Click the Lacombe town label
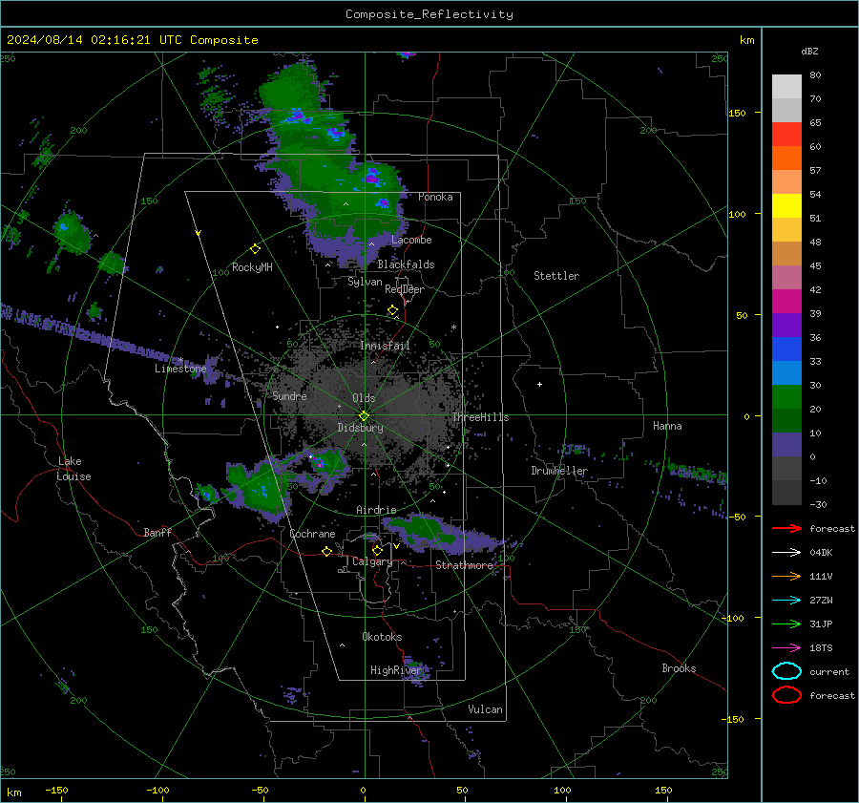This screenshot has height=803, width=859. 411,240
